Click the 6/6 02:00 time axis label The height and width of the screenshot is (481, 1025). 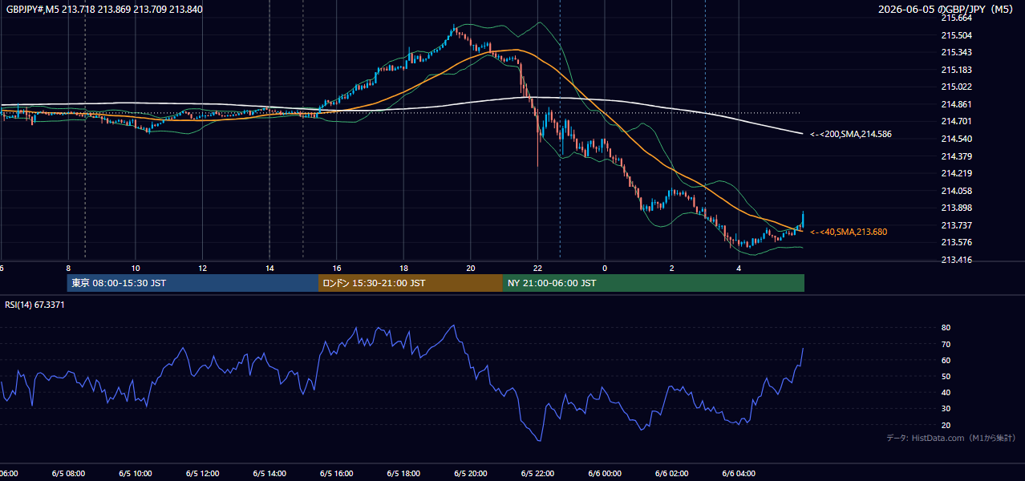[672, 474]
